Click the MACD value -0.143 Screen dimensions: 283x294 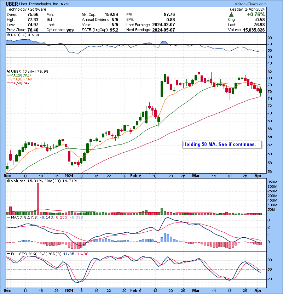(46, 217)
